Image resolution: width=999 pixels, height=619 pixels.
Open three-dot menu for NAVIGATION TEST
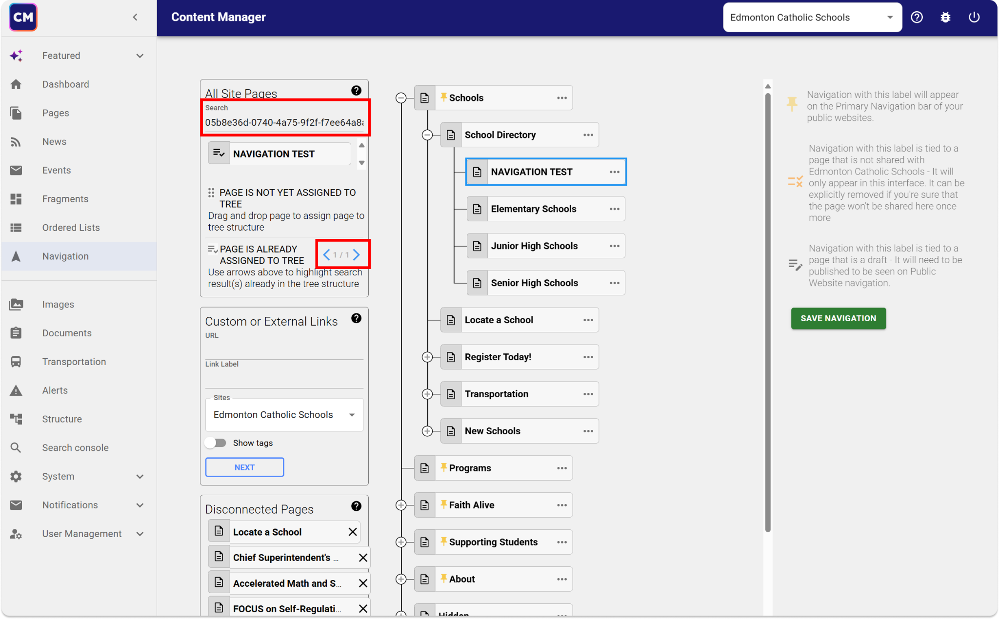pyautogui.click(x=614, y=172)
